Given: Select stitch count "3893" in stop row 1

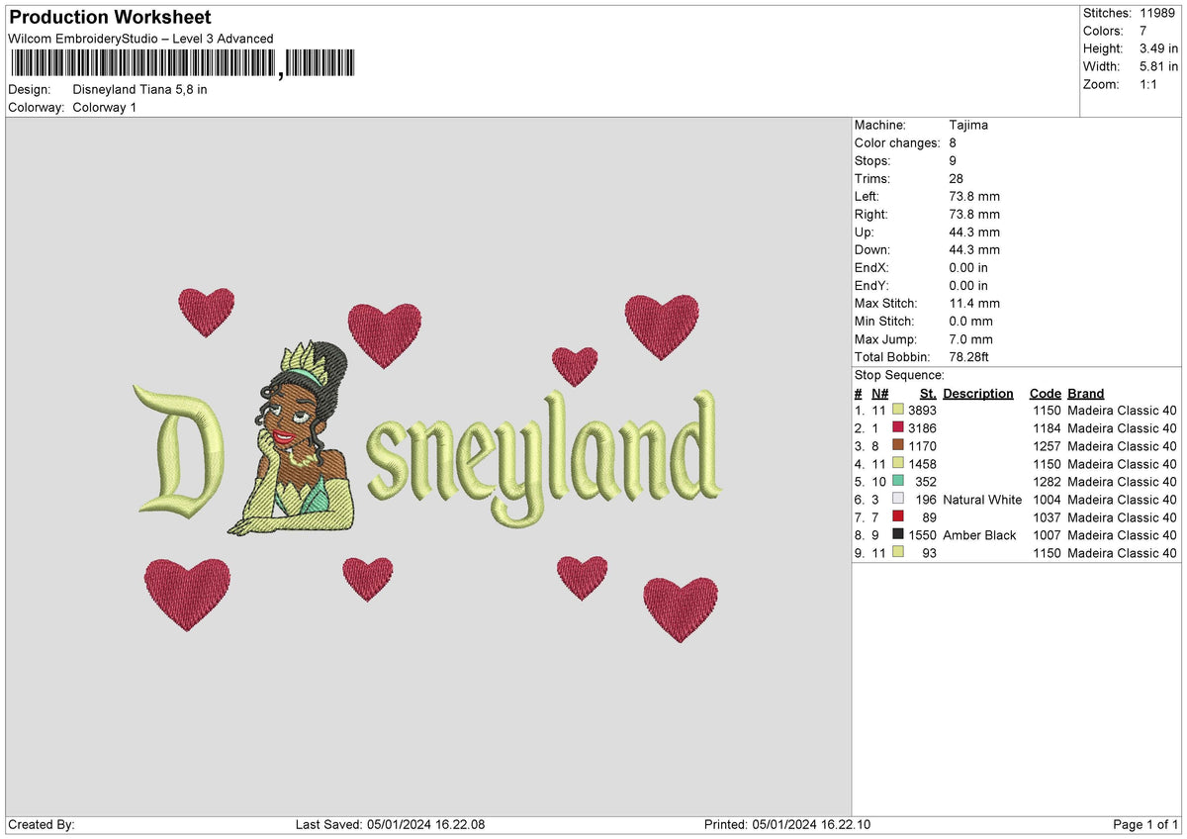Looking at the screenshot, I should coord(922,411).
